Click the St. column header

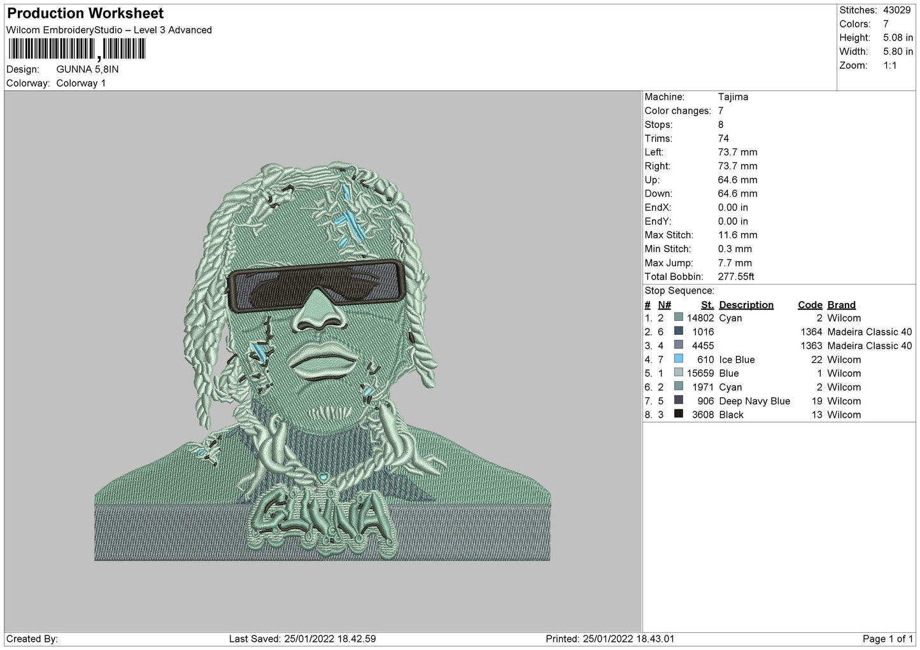[707, 305]
